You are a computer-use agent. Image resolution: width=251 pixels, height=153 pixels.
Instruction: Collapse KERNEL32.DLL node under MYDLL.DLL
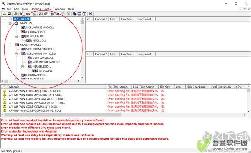tap(16, 36)
